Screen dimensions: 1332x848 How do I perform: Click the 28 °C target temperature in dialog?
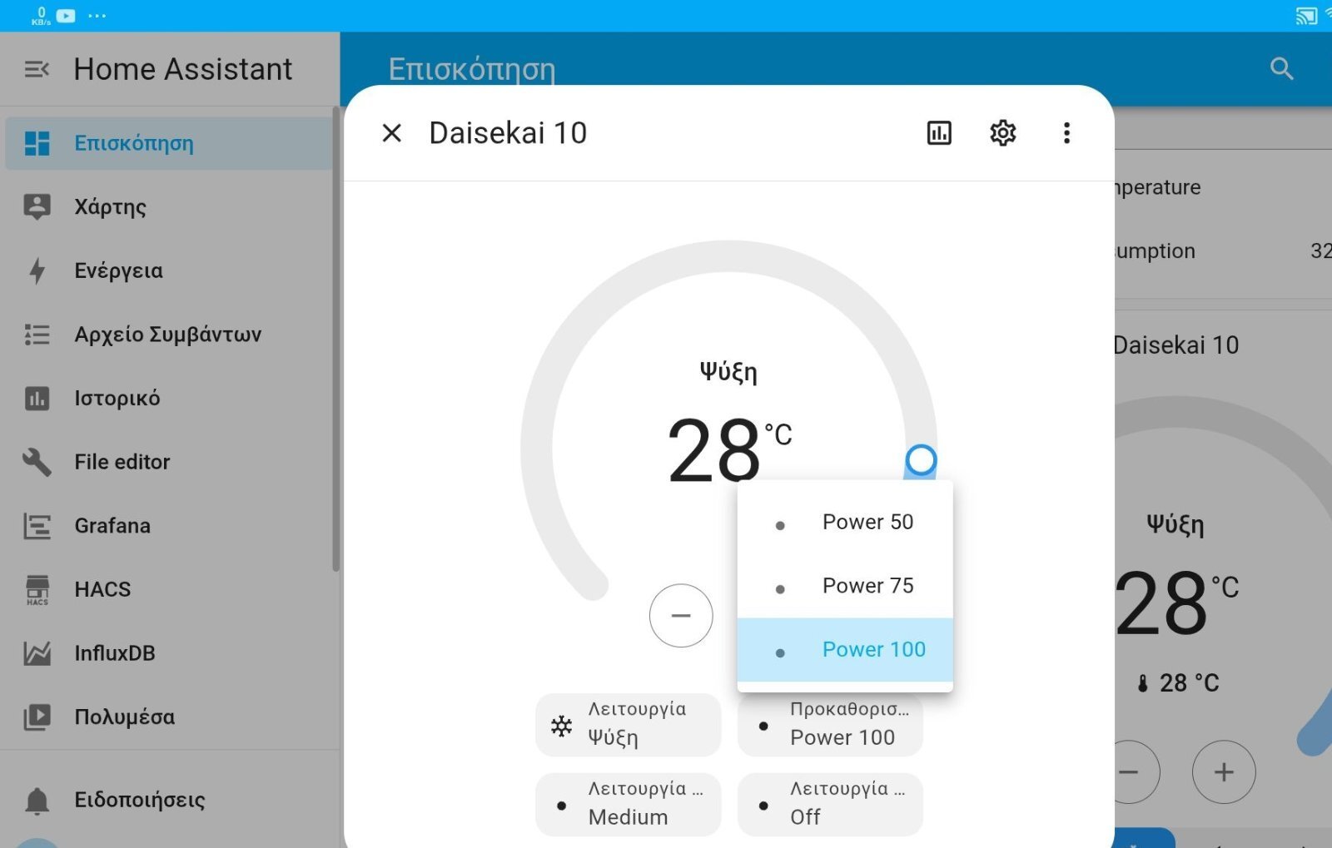point(729,450)
